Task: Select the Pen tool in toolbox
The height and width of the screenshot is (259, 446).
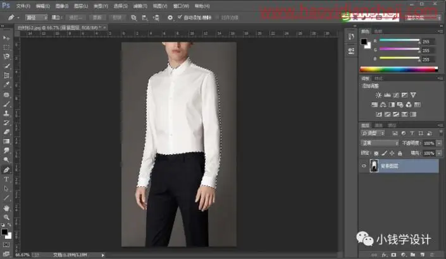Action: coord(6,170)
